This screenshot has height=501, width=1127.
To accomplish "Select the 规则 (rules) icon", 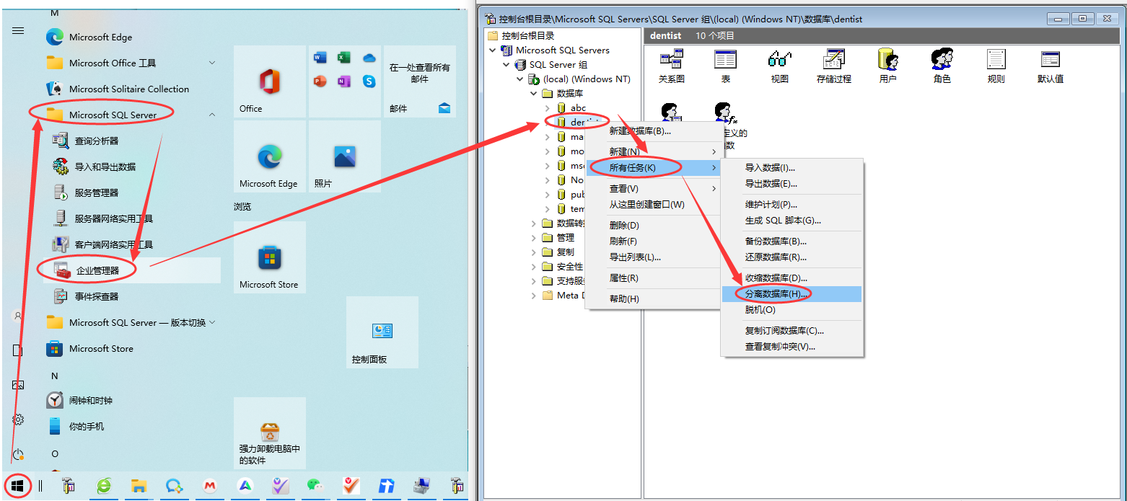I will point(996,66).
